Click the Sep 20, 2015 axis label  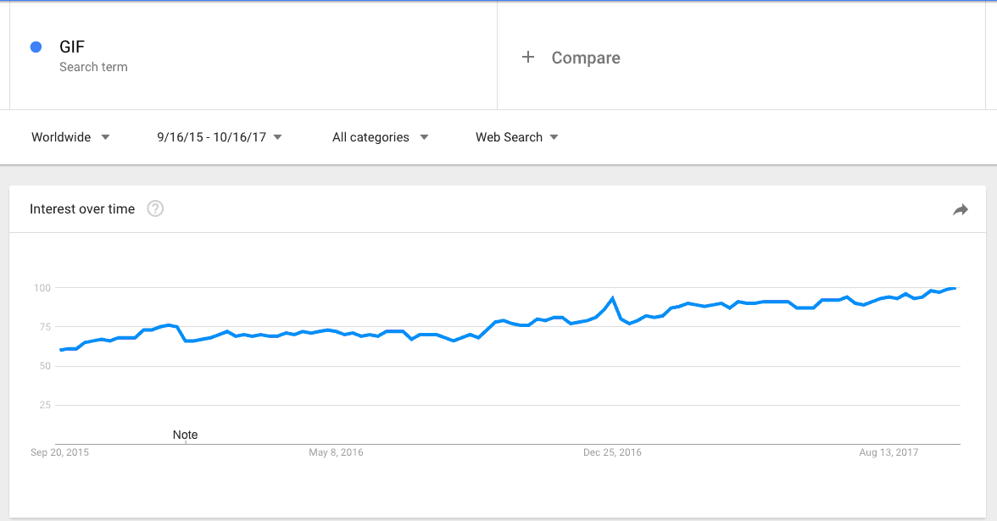[x=60, y=452]
